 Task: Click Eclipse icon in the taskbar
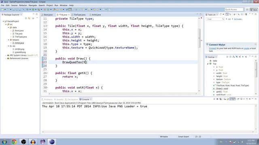[52, 142]
